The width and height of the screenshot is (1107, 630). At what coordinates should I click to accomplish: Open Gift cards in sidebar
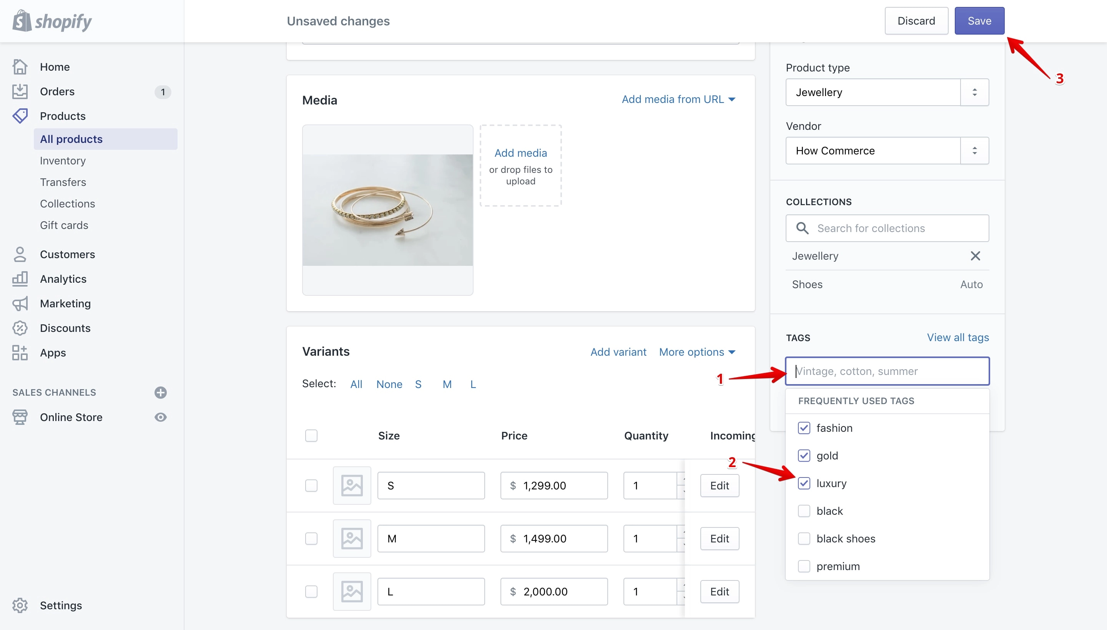(64, 225)
